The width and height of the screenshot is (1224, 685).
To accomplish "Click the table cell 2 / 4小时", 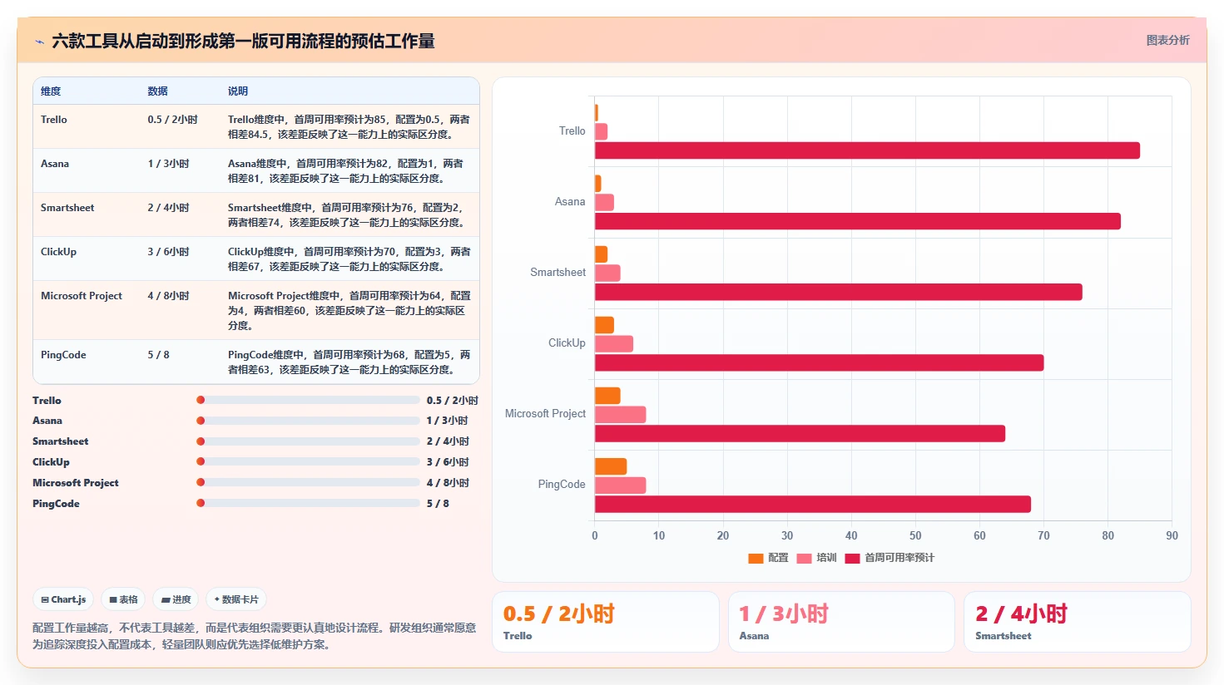I will [x=168, y=208].
